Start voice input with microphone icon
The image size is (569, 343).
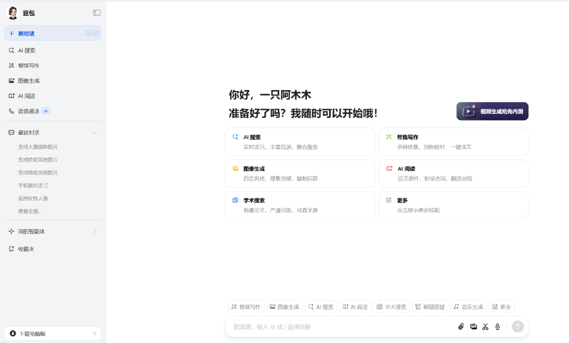coord(497,327)
